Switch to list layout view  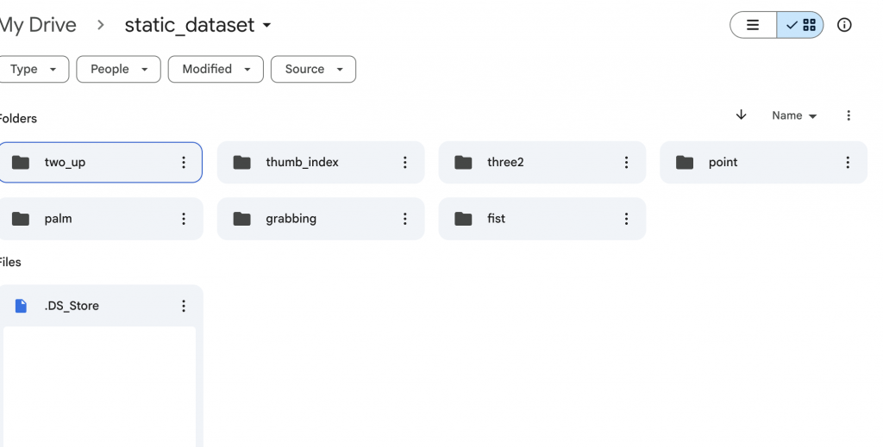click(753, 25)
